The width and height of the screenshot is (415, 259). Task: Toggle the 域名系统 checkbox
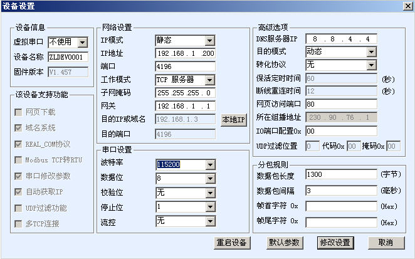[18, 128]
